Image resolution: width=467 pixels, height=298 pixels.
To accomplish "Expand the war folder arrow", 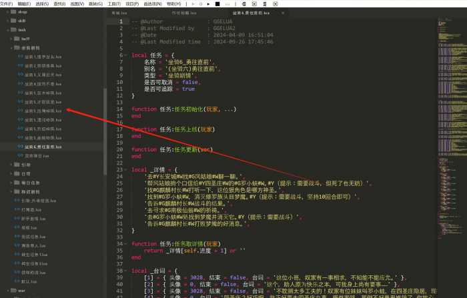I will 7,291.
